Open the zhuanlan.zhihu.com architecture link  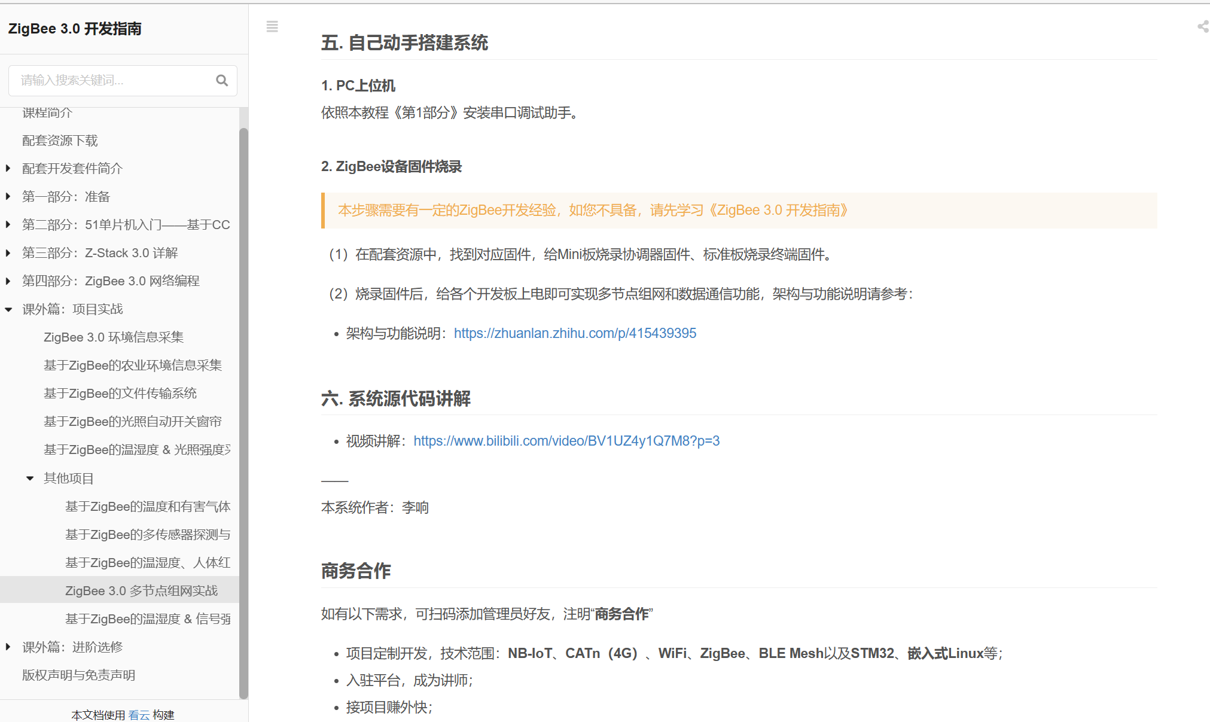pyautogui.click(x=575, y=333)
